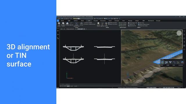Image resolution: width=186 pixels, height=104 pixels.
Task: Toggle DYN in the status bar
Action: [x=167, y=88]
